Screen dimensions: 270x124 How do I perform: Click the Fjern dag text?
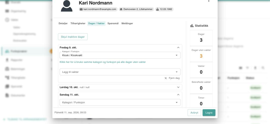click(174, 78)
